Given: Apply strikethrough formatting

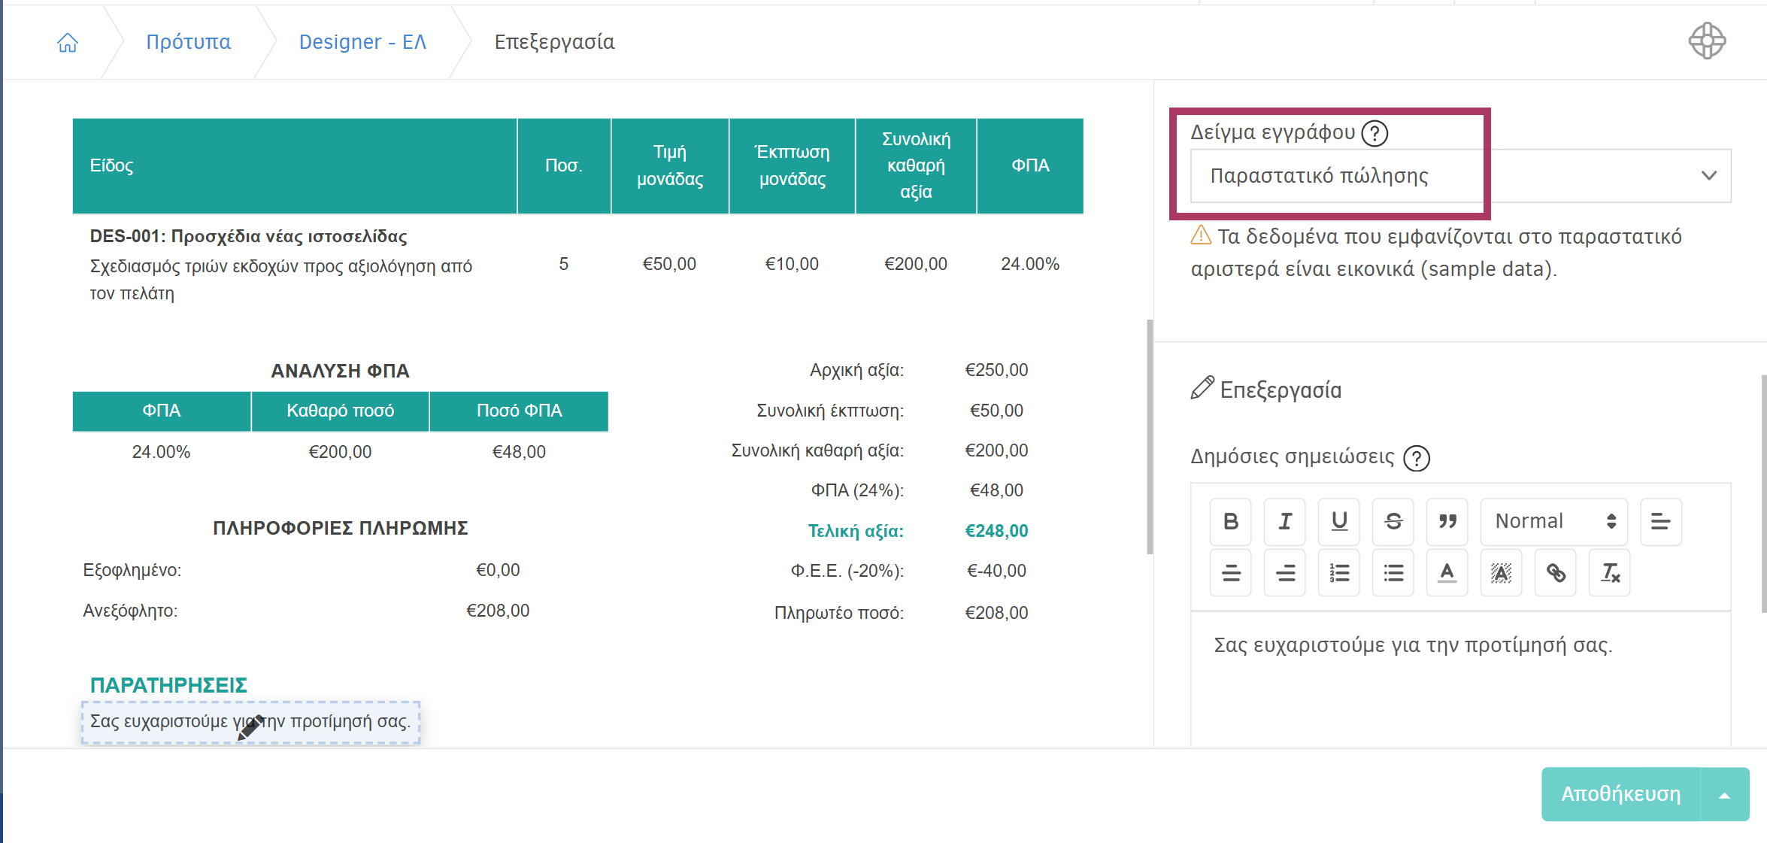Looking at the screenshot, I should (x=1393, y=521).
